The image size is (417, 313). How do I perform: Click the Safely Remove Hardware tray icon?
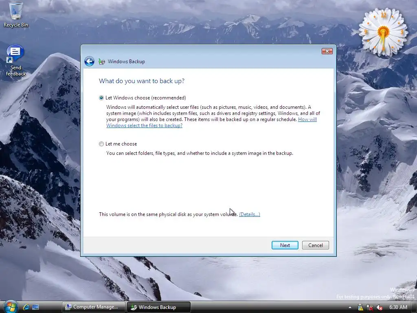click(x=360, y=307)
